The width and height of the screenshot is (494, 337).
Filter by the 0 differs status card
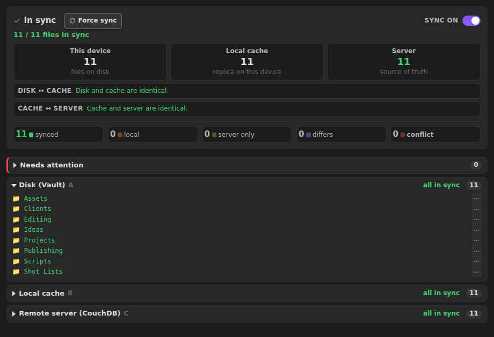(x=341, y=135)
